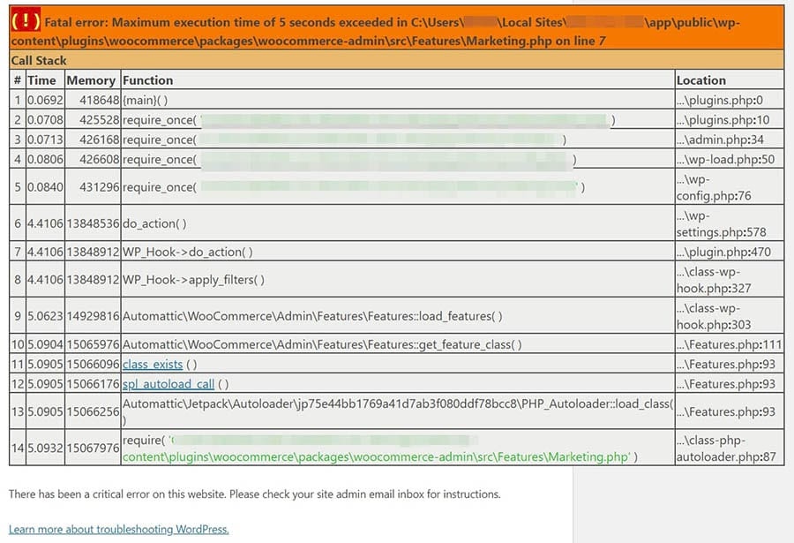794x543 pixels.
Task: Select the Time column header
Action: pyautogui.click(x=41, y=79)
